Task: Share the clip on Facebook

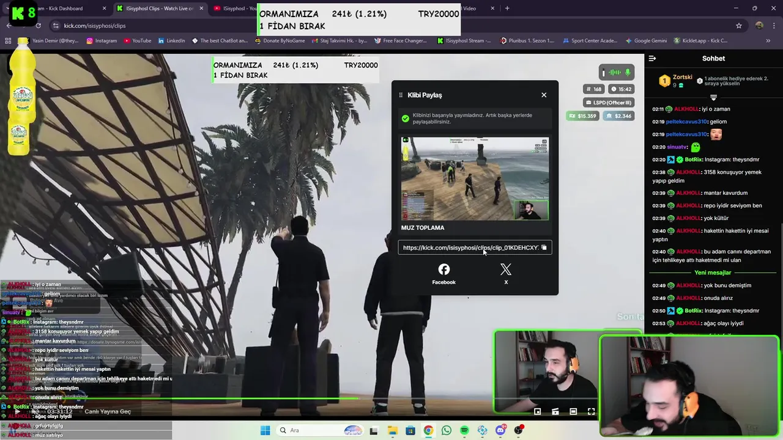Action: [444, 274]
